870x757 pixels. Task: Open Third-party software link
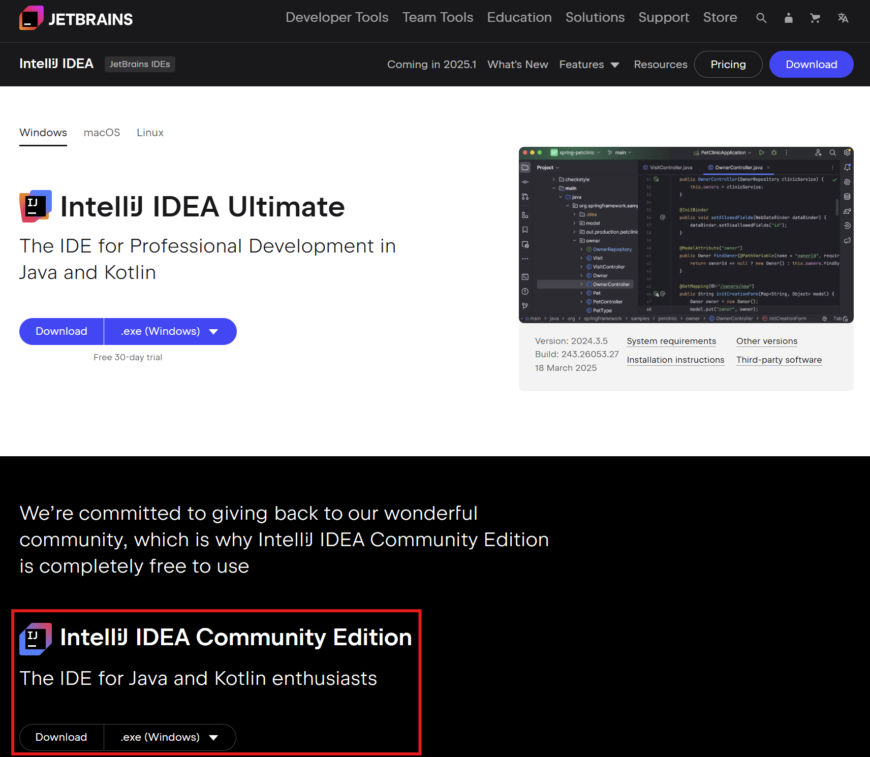pos(779,360)
